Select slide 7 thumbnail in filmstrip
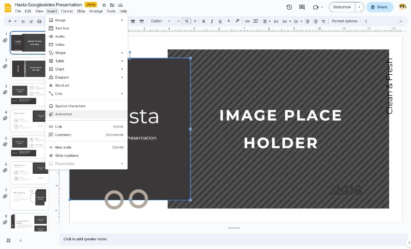 [29, 198]
